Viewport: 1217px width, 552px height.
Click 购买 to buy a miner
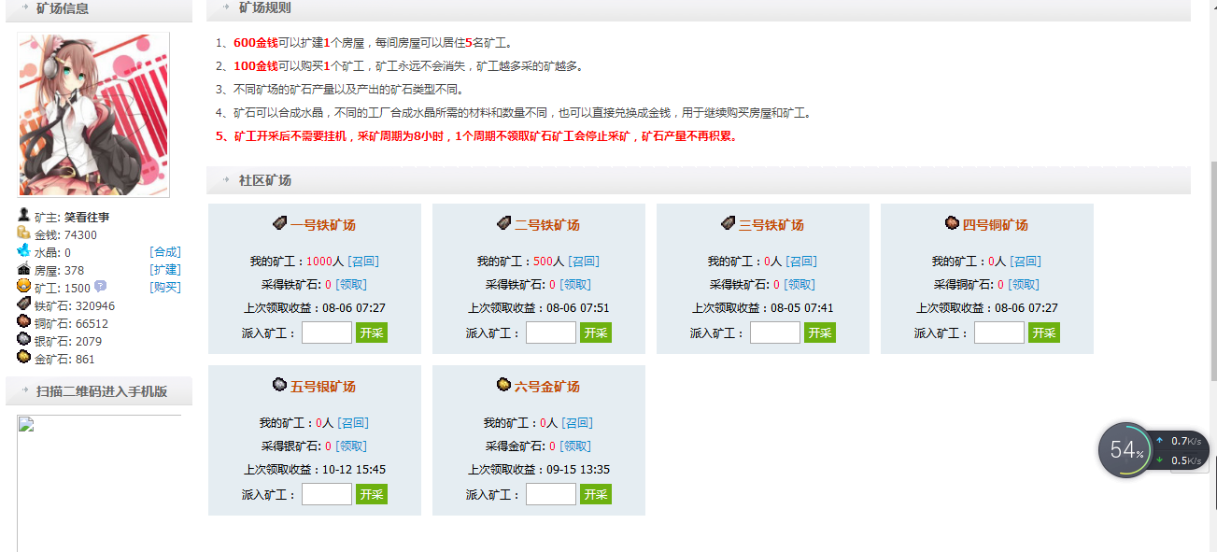(x=165, y=288)
